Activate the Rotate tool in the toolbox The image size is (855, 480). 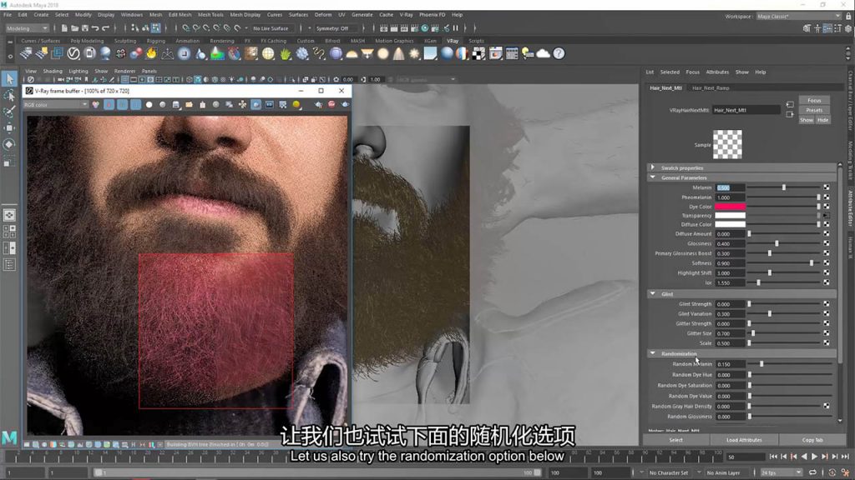9,144
